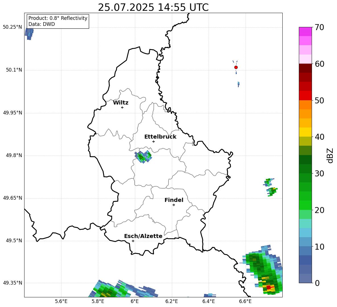The height and width of the screenshot is (307, 337).
Task: Click the Findel cross marker
Action: 174,205
